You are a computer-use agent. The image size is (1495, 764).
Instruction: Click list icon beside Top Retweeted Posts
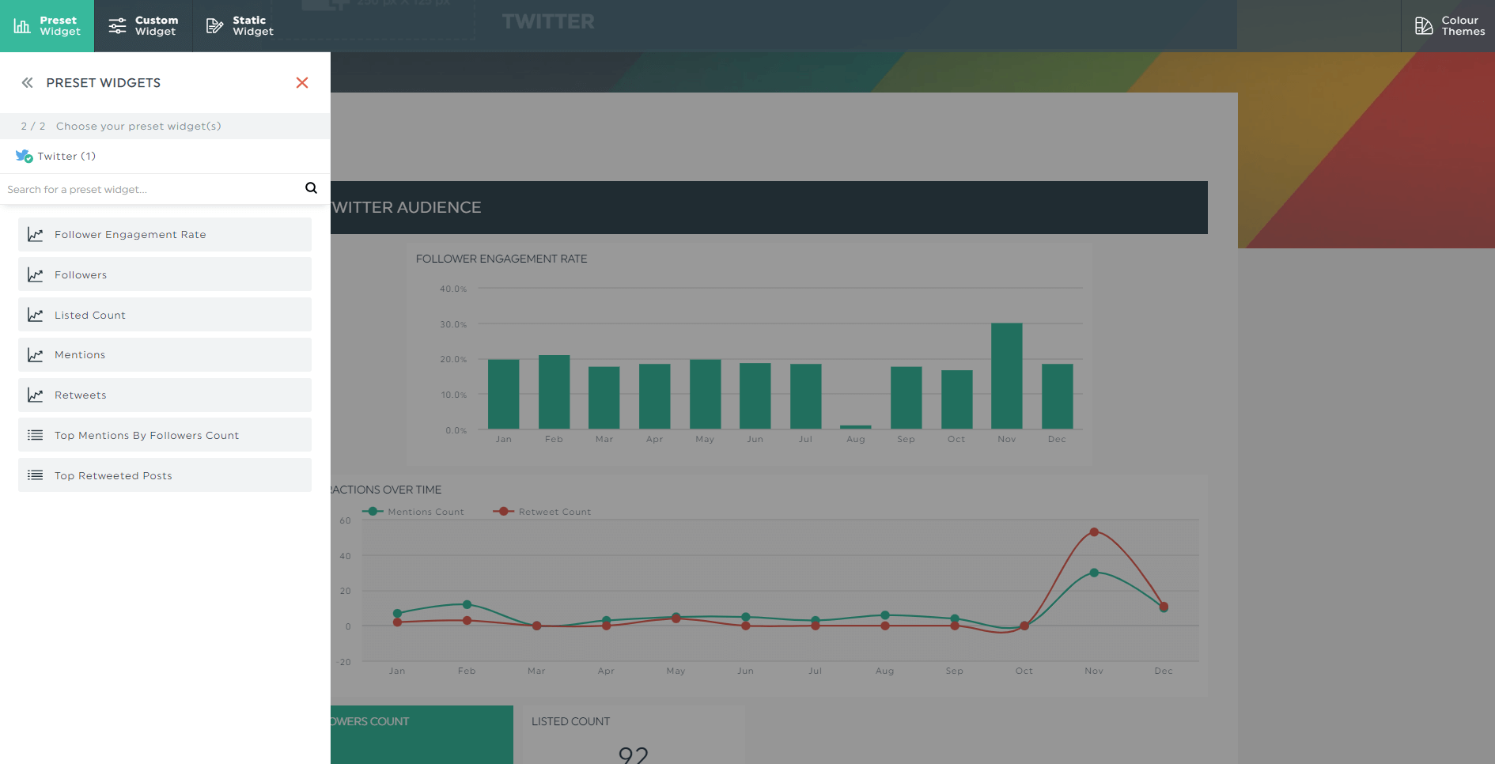(36, 475)
